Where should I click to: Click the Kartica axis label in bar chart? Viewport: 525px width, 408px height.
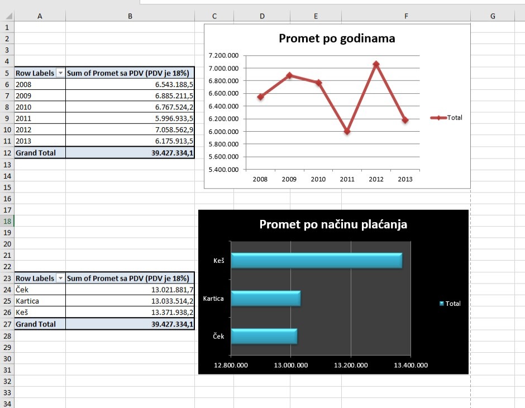[213, 299]
